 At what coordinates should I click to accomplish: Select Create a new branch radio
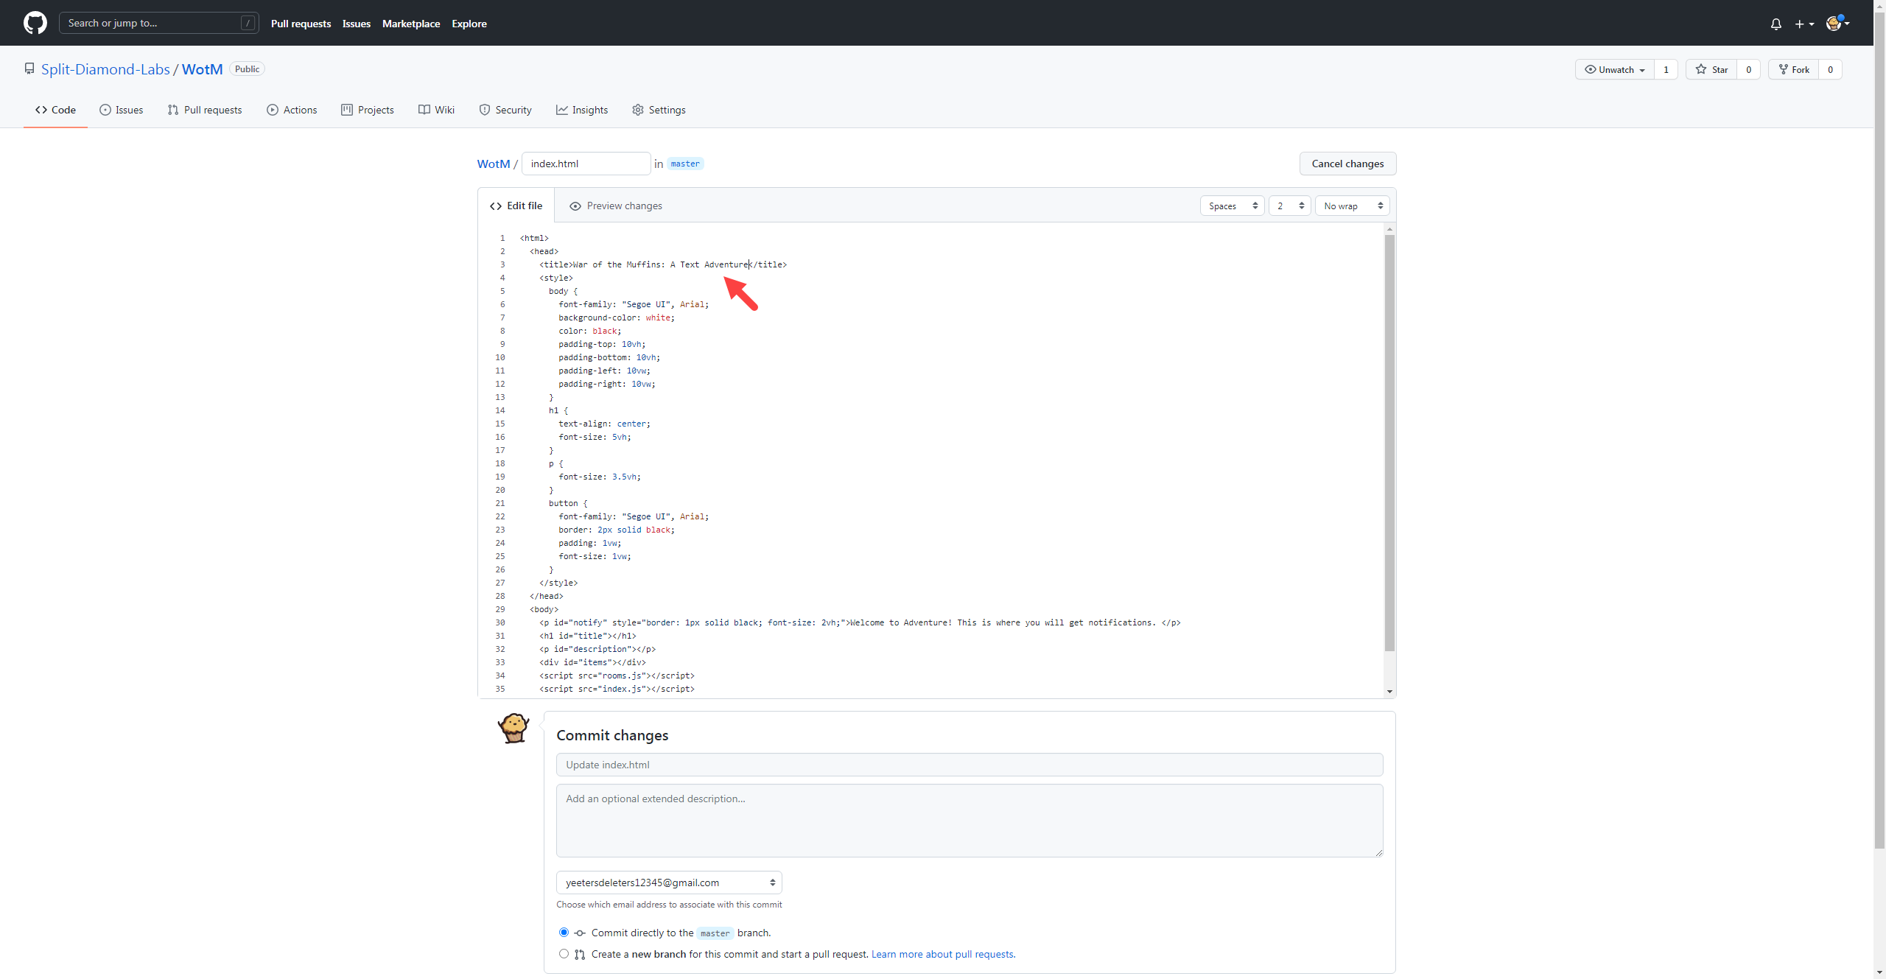[x=564, y=954]
